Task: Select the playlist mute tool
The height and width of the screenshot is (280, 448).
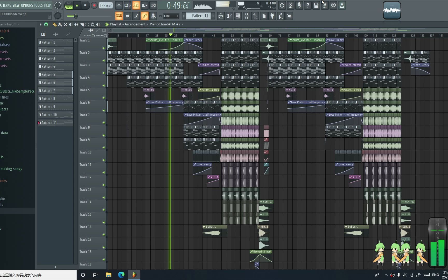Action: [x=71, y=24]
